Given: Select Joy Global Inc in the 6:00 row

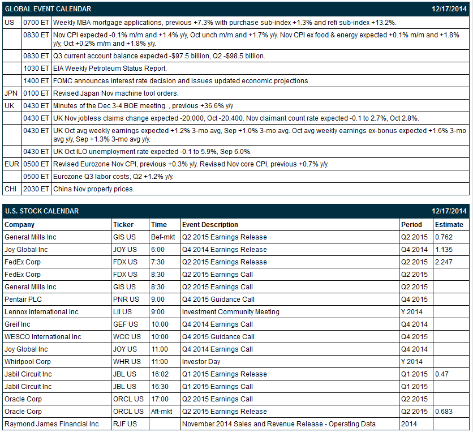Looking at the screenshot, I should coord(26,250).
